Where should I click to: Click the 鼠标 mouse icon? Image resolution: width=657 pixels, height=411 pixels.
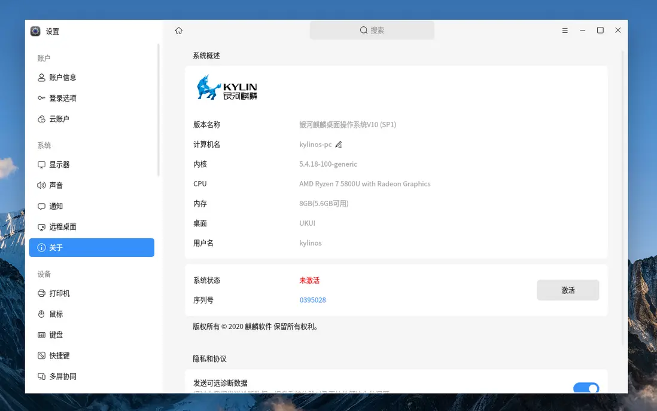tap(41, 314)
